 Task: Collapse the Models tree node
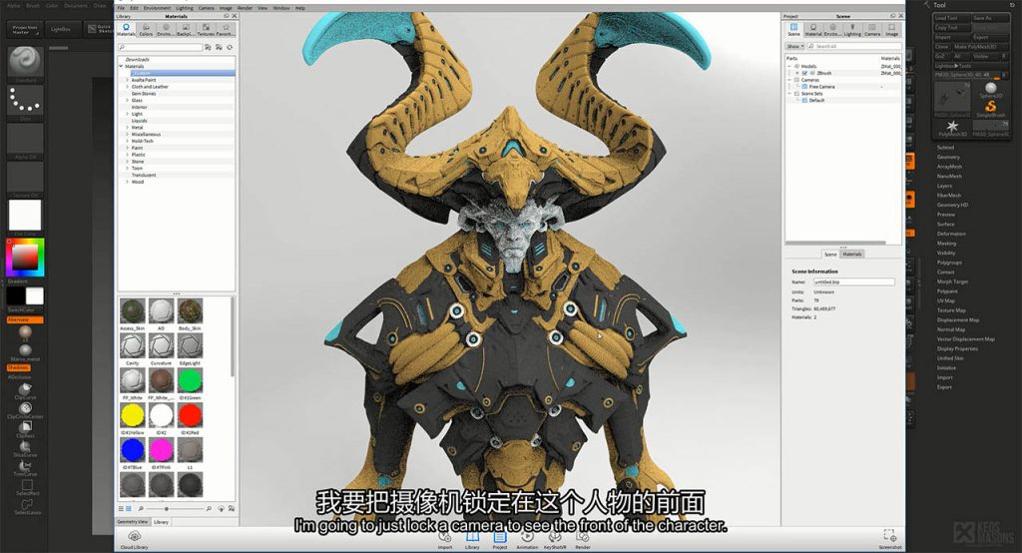coord(790,67)
